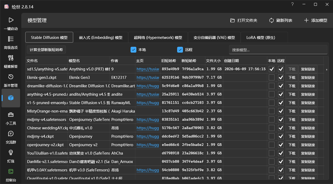Sort by 新短哈希 column header
Screen dimensions: 333x184
click(x=193, y=61)
